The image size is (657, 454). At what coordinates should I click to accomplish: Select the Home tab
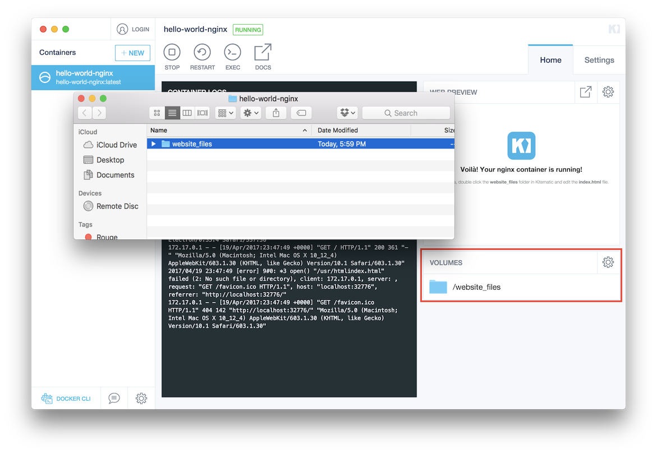550,59
